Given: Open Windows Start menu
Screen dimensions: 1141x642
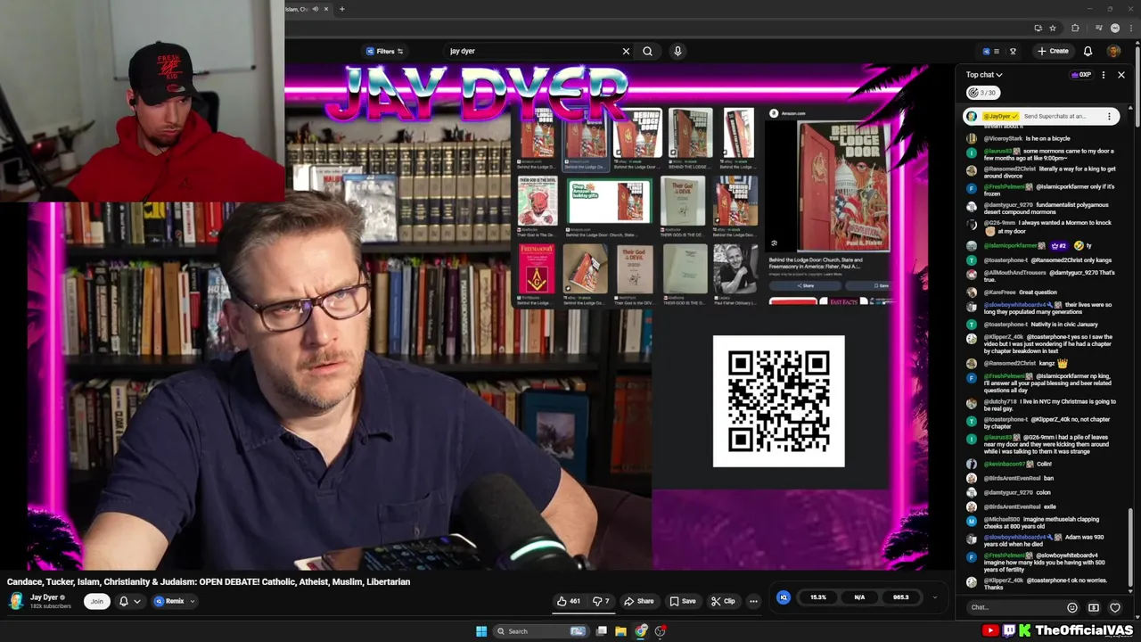Looking at the screenshot, I should point(481,631).
